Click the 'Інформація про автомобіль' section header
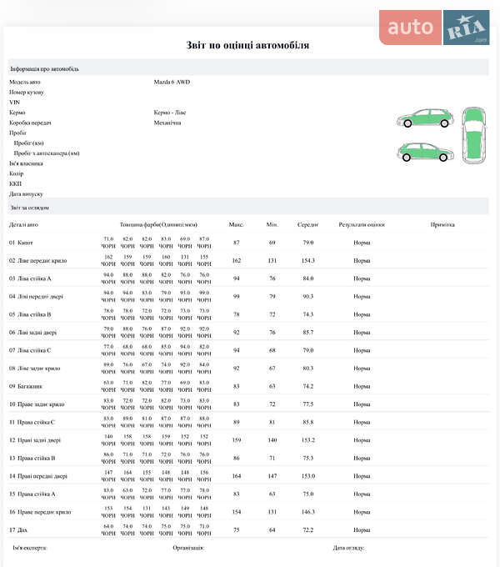Screen dimensions: 500x567 tap(45, 68)
